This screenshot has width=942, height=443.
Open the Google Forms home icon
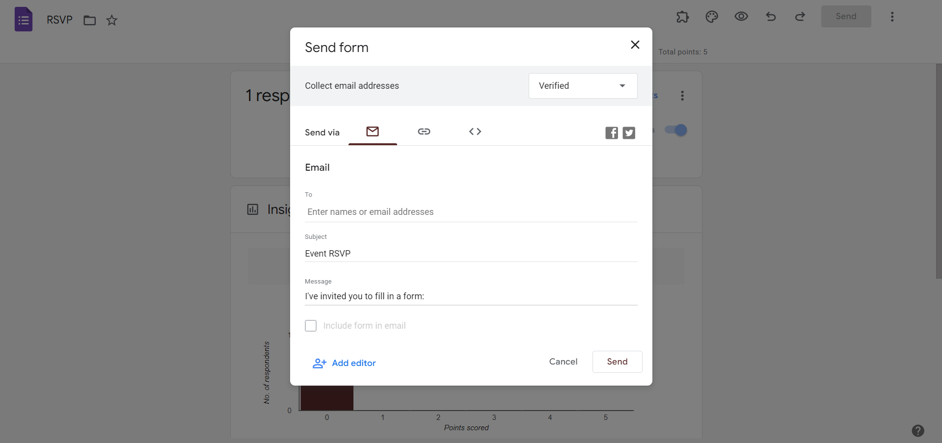[x=24, y=19]
